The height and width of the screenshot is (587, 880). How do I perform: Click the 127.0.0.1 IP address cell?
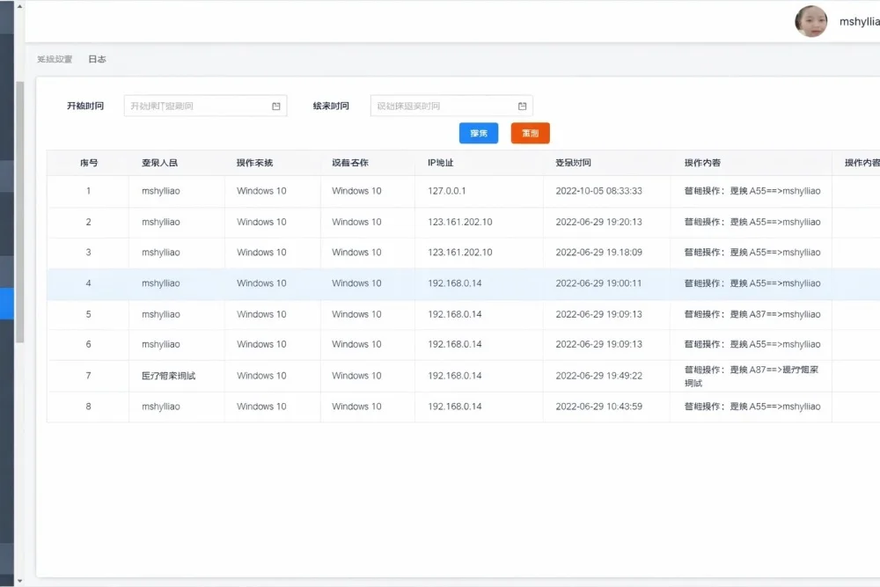[446, 191]
